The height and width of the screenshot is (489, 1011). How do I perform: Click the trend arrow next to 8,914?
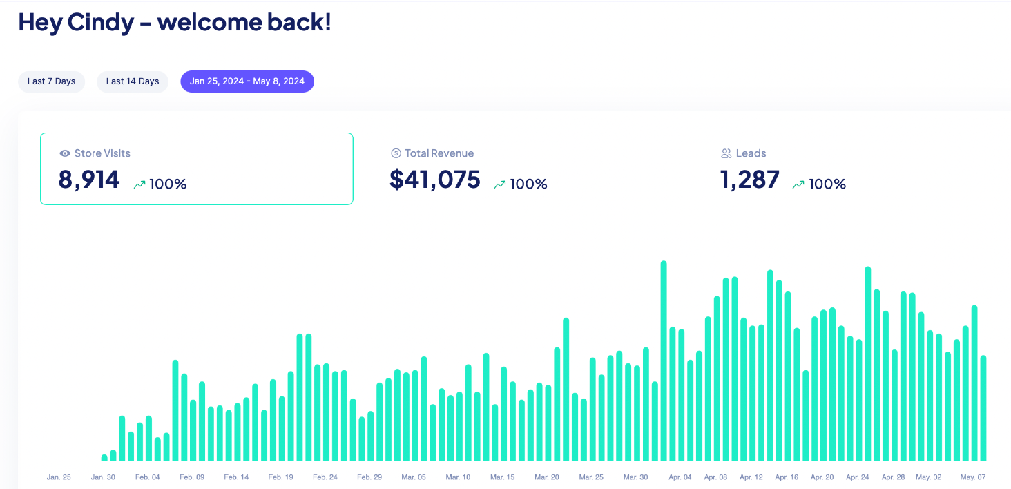[139, 184]
